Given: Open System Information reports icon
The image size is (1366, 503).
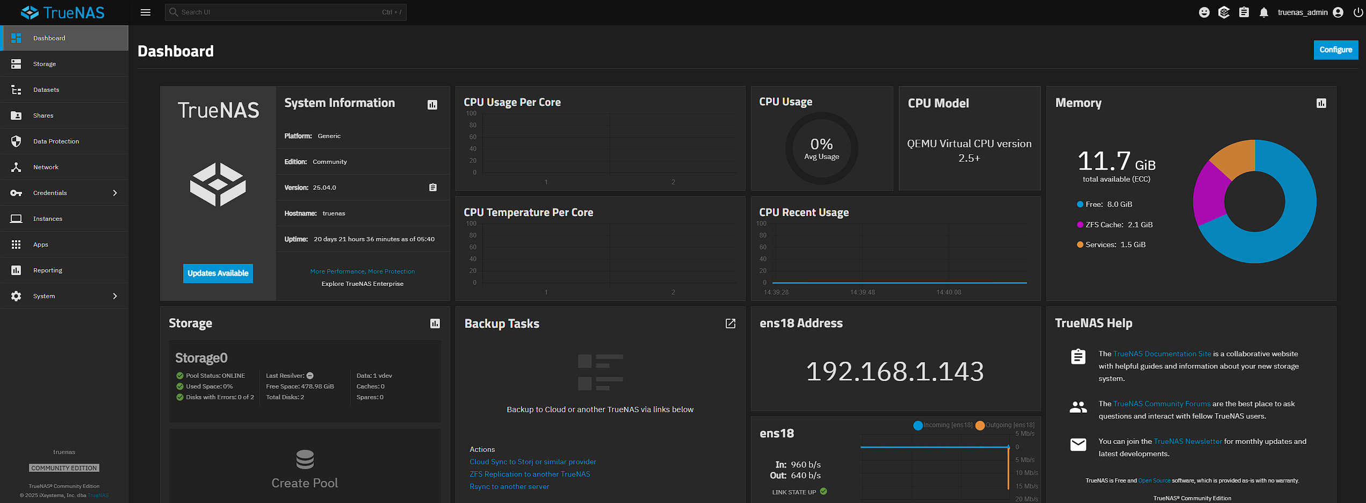Looking at the screenshot, I should point(432,105).
